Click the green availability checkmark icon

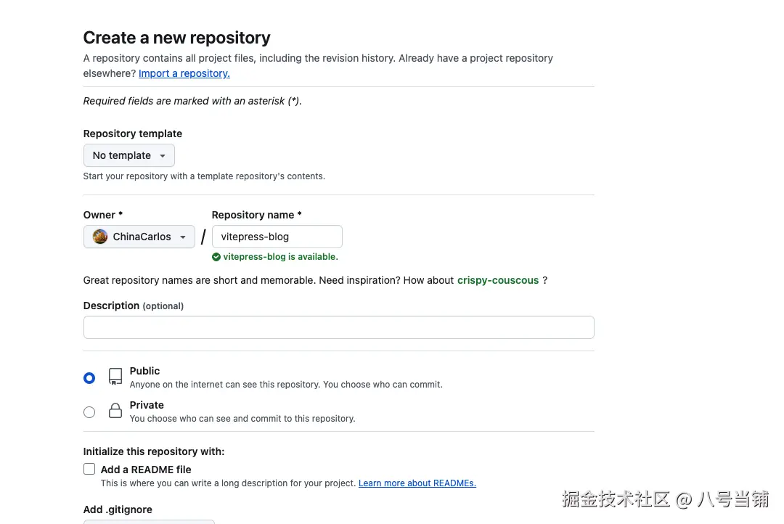click(216, 257)
